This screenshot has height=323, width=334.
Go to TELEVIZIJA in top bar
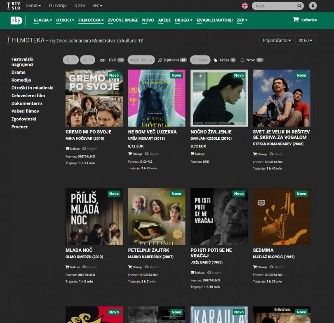coord(57,6)
